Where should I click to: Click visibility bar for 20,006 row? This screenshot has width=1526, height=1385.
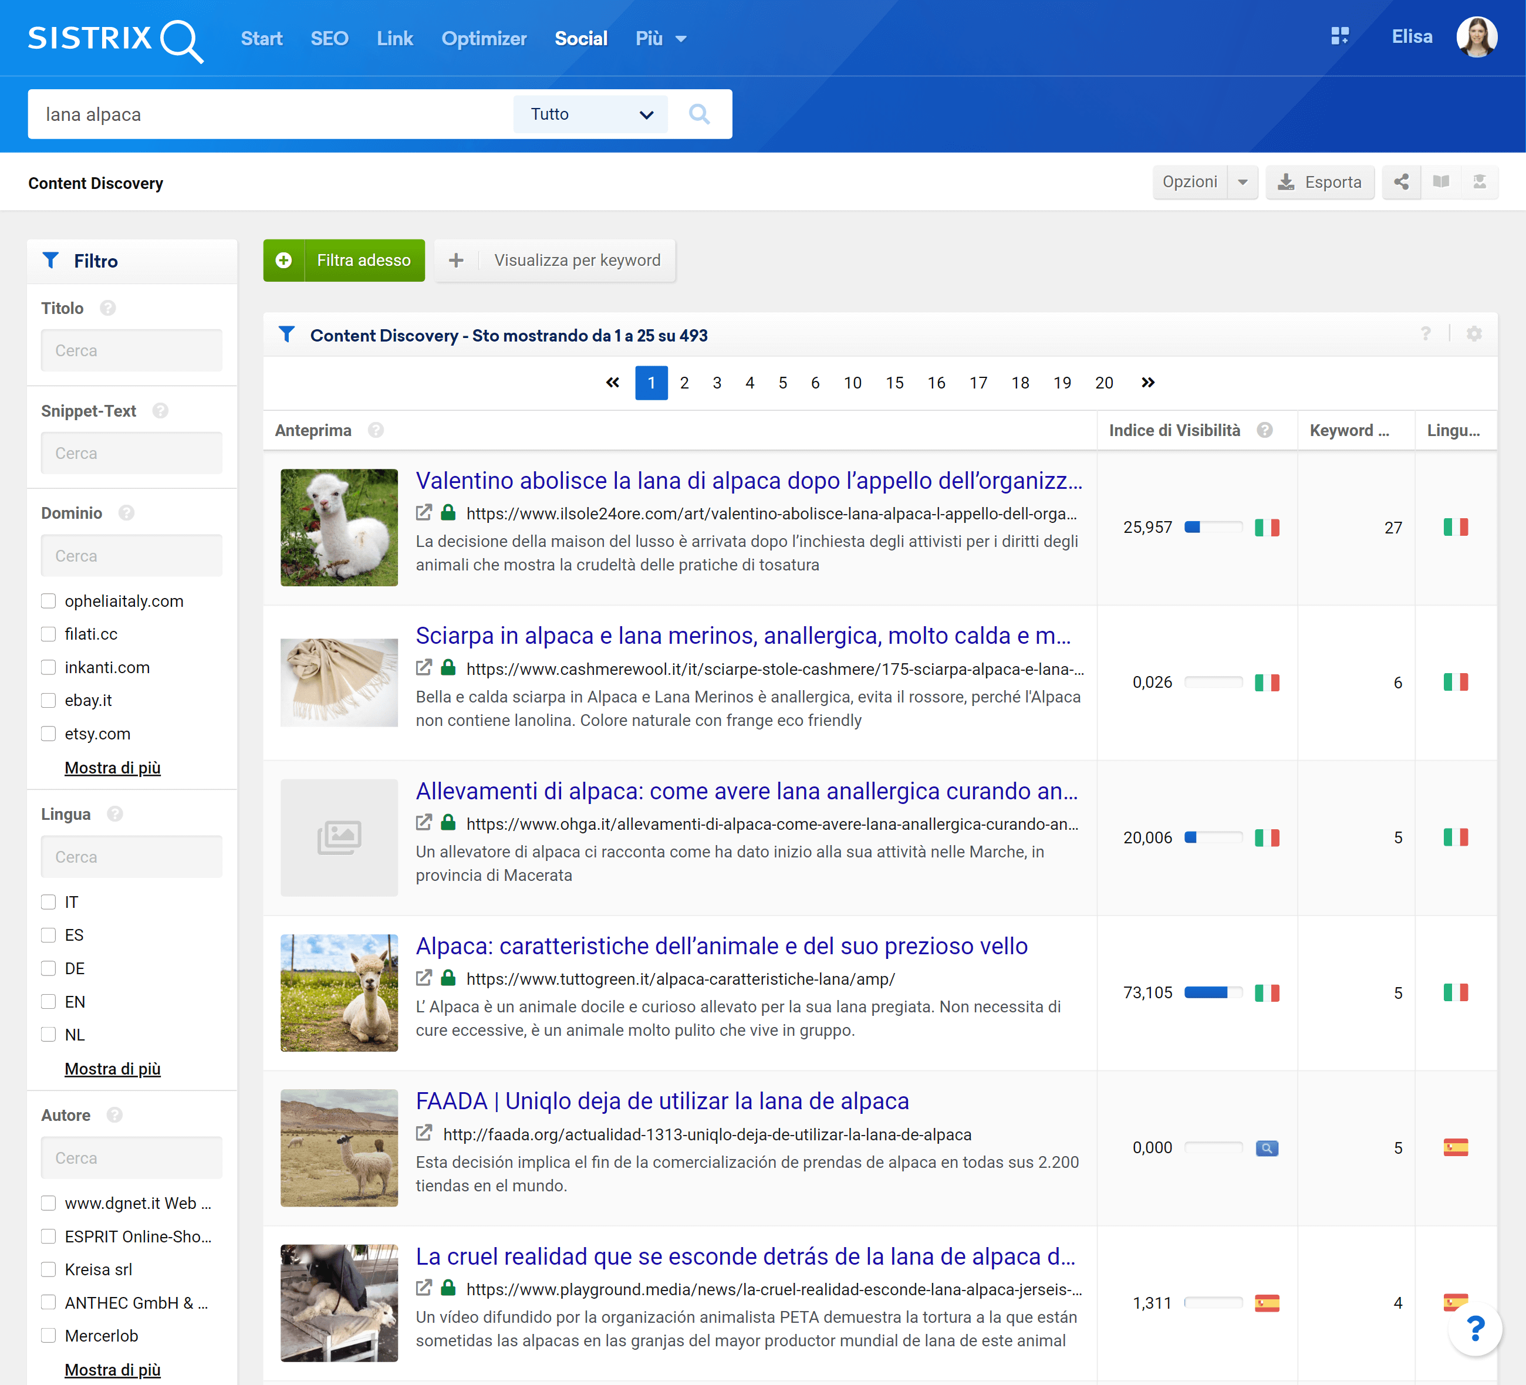pyautogui.click(x=1213, y=838)
